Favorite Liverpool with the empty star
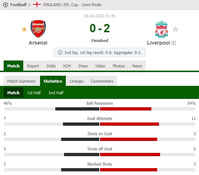199x175 pixels. [175, 29]
